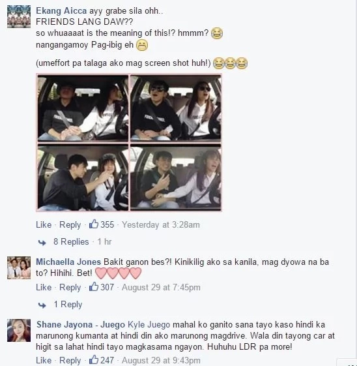The image size is (357, 366).
Task: Reply to Michaella Jones's comment
Action: [70, 287]
